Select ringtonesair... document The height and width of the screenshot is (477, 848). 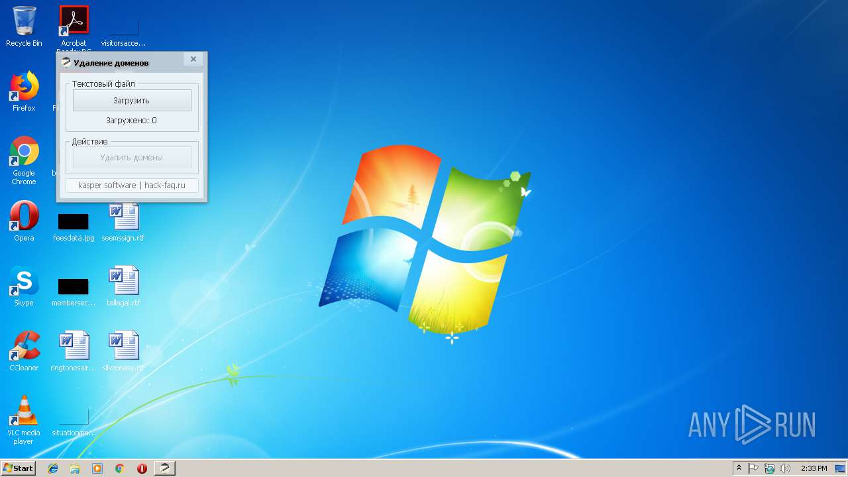(74, 351)
